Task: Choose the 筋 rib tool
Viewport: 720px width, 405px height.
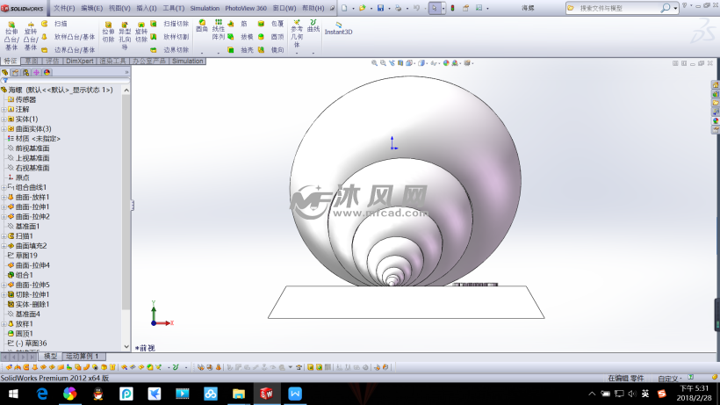Action: coord(238,24)
